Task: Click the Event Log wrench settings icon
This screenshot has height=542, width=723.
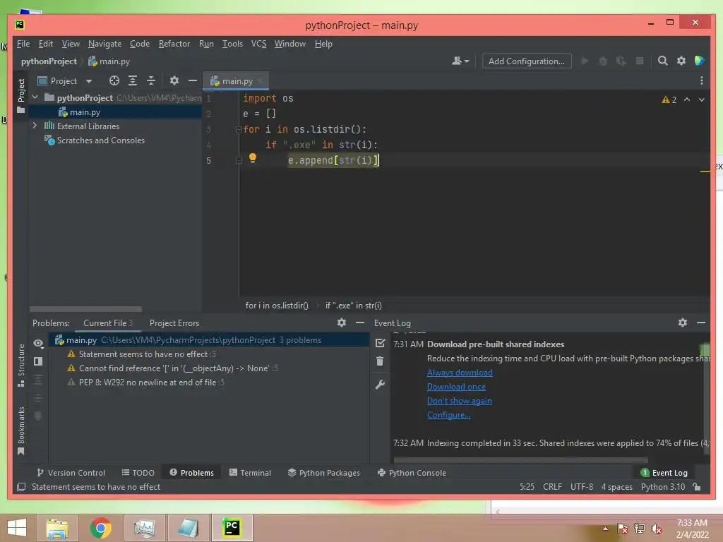Action: (x=380, y=385)
